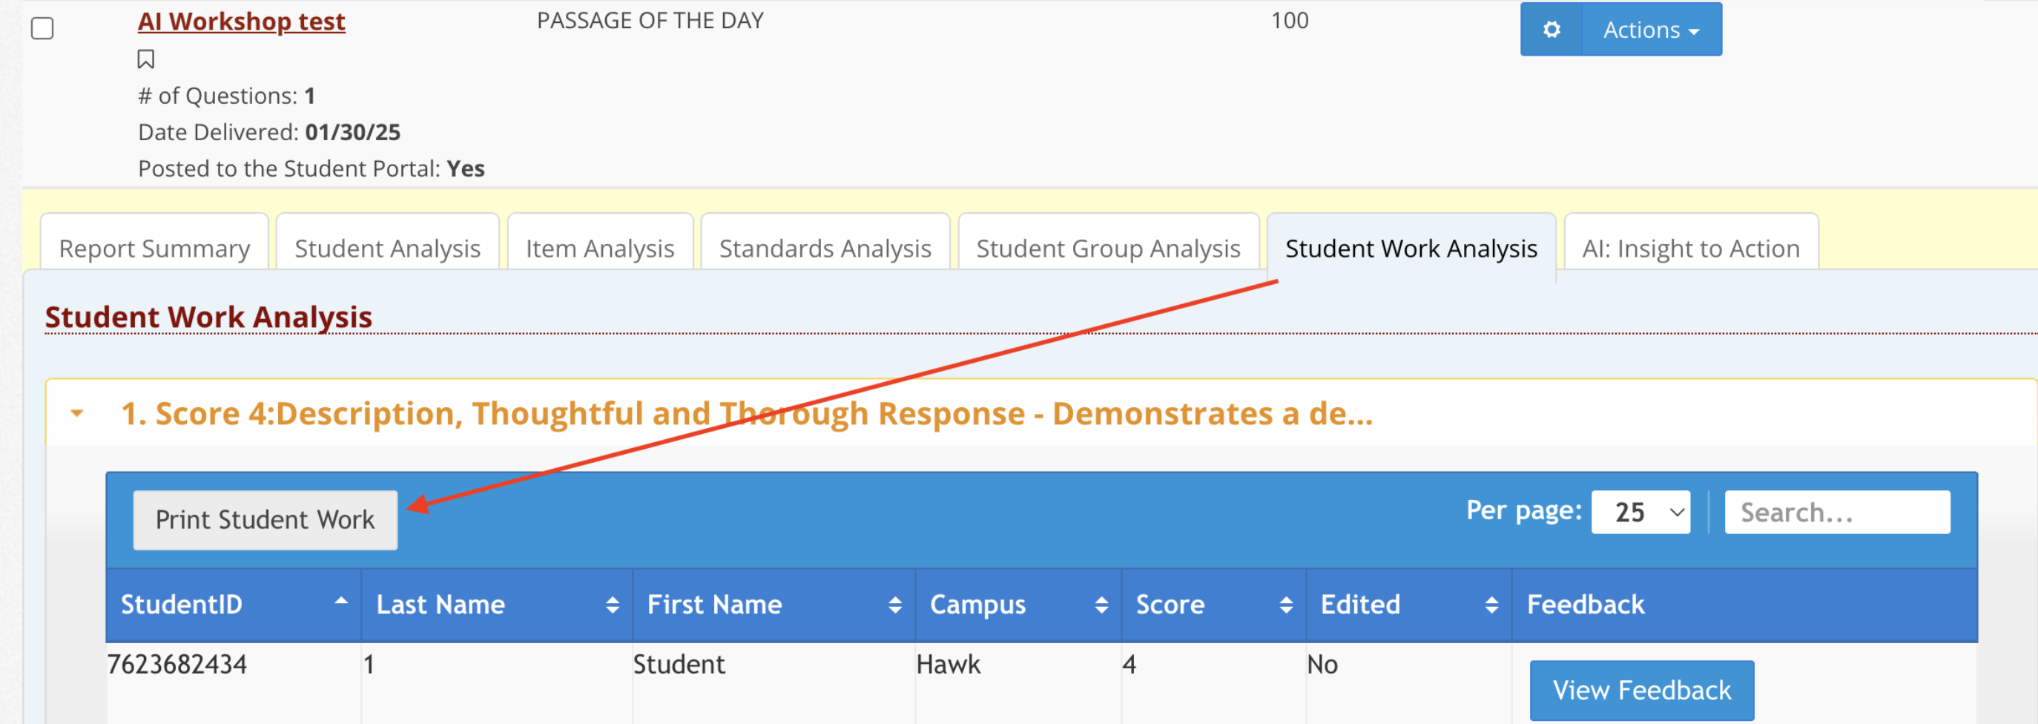Screen dimensions: 2038x724
Task: Open the Item Analysis tab
Action: coord(600,248)
